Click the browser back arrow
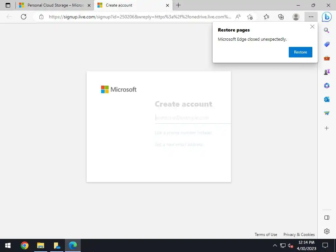This screenshot has height=252, width=336. point(9,17)
